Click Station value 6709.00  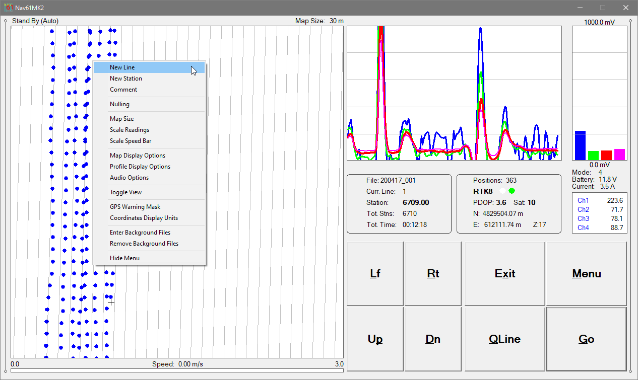coord(416,202)
